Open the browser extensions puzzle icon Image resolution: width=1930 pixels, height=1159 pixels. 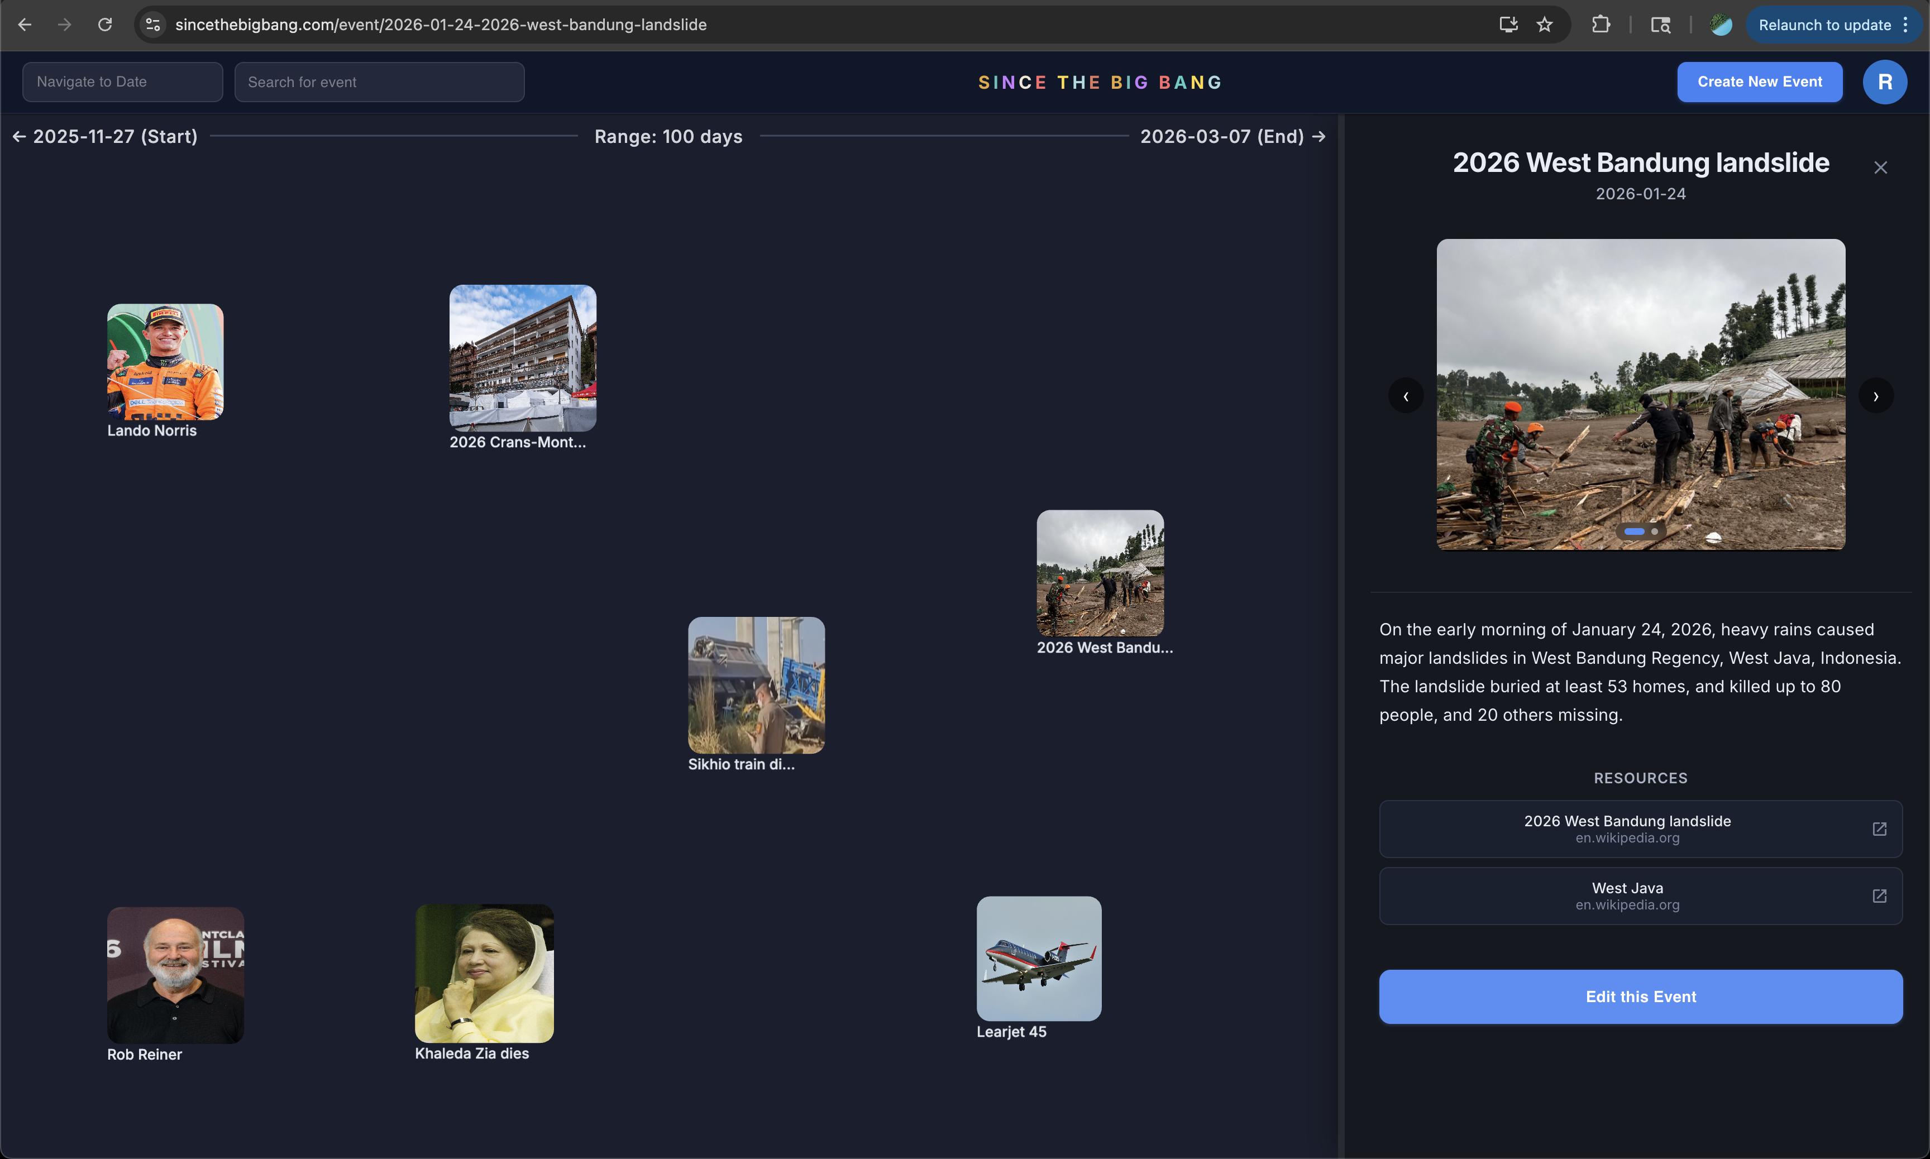coord(1601,25)
